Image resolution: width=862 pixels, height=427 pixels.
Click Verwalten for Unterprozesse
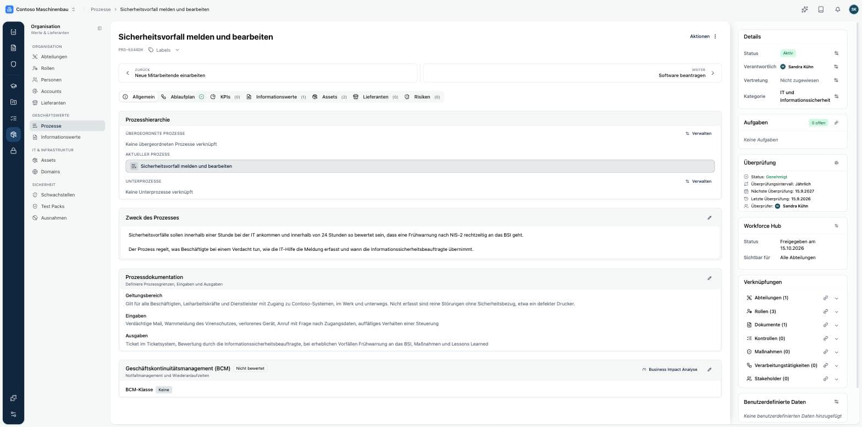tap(698, 182)
